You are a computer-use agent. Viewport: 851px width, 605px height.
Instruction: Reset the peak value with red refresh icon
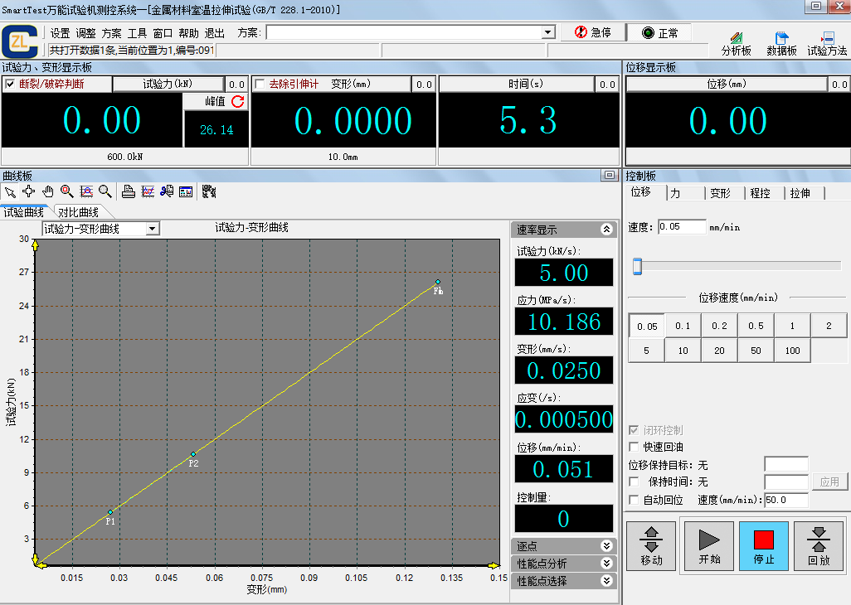[238, 101]
